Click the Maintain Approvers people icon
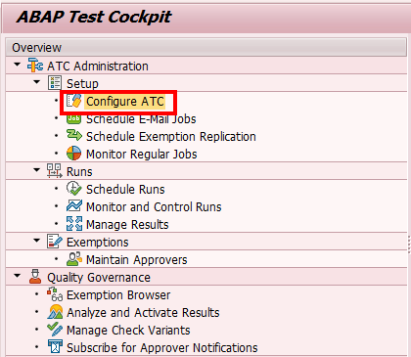The width and height of the screenshot is (411, 357). coord(74,259)
